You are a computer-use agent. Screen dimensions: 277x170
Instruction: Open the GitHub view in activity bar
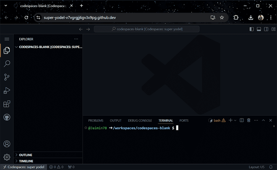click(x=7, y=117)
